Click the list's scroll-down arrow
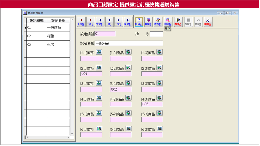The height and width of the screenshot is (146, 260). pos(72,134)
